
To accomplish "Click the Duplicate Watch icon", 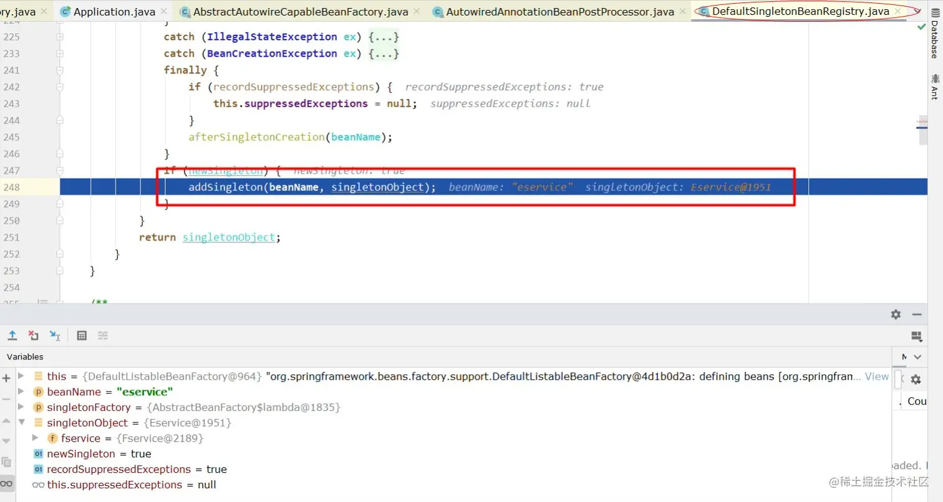I will click(x=6, y=462).
